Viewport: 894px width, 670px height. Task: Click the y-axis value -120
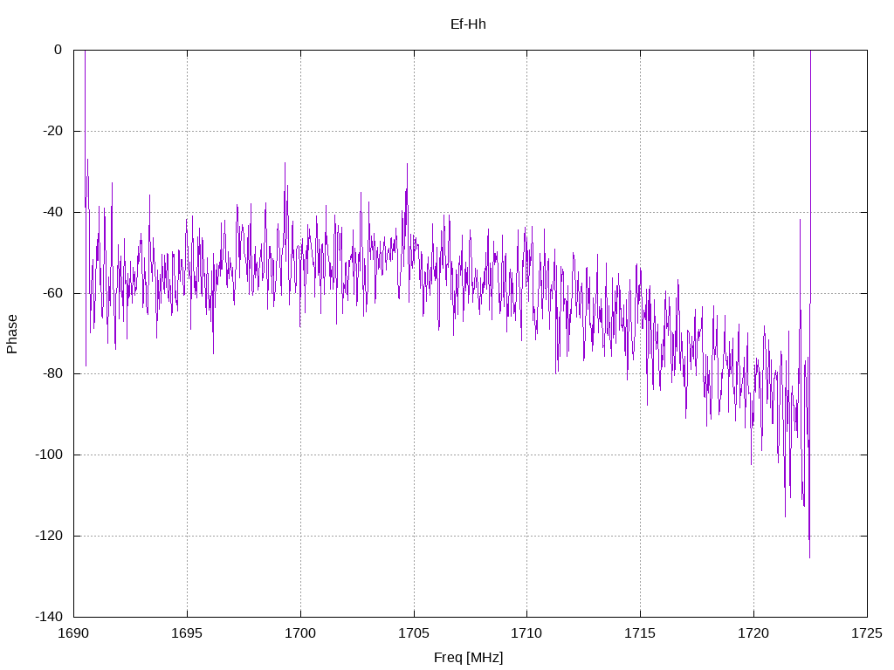coord(49,536)
